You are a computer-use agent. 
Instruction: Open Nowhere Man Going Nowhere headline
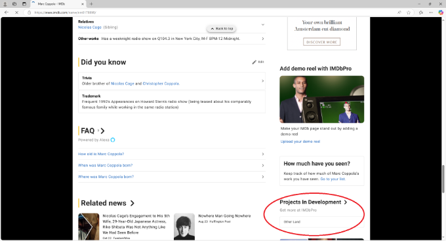224,215
